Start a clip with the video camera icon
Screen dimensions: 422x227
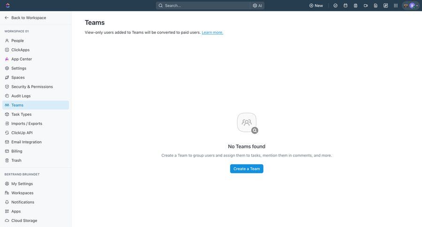[x=365, y=5]
